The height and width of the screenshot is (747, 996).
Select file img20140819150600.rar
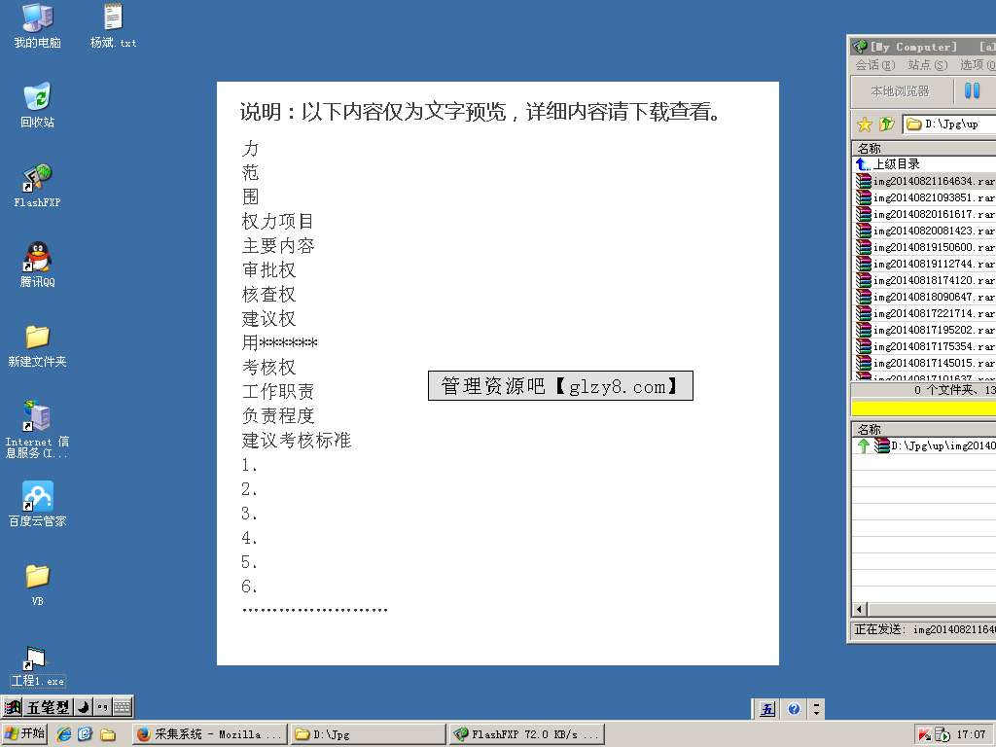pos(924,247)
